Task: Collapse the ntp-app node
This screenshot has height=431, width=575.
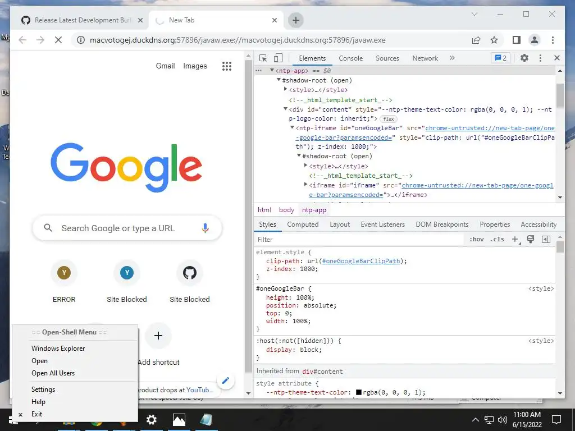Action: point(272,70)
